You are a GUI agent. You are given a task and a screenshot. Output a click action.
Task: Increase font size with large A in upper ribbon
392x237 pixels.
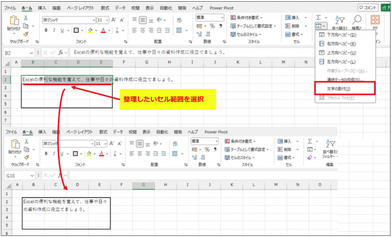point(113,20)
